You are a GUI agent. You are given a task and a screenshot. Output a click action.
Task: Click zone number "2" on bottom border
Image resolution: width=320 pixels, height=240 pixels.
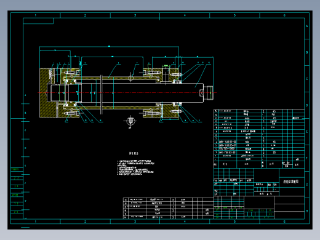pos(85,222)
